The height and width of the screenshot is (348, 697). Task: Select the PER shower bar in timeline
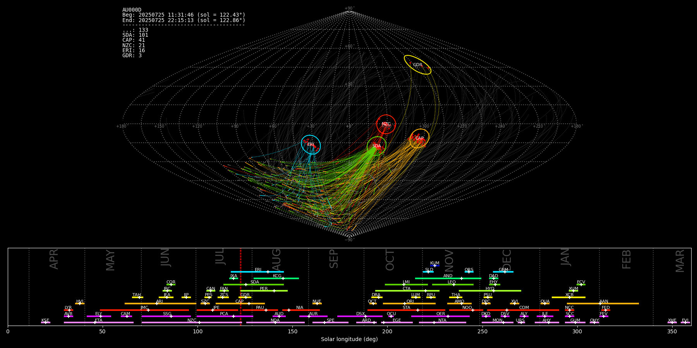264,291
